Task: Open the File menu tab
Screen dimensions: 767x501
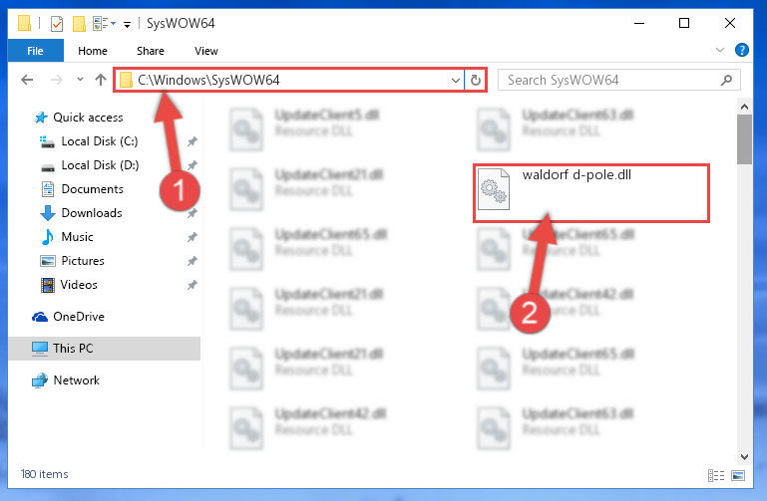Action: pyautogui.click(x=35, y=50)
